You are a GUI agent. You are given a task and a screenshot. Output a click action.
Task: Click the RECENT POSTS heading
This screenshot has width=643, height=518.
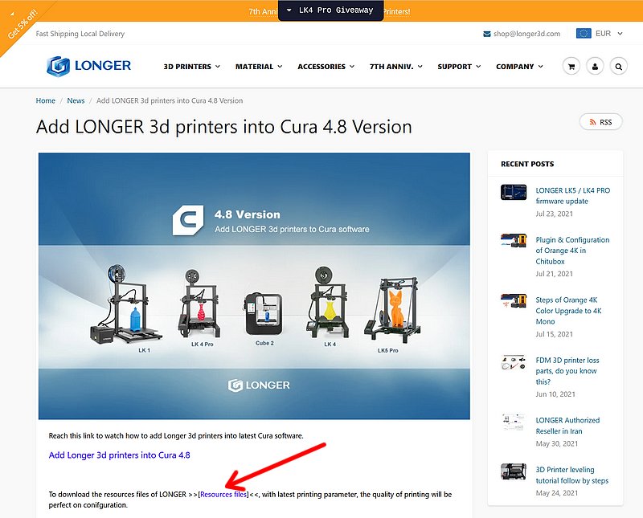point(527,164)
